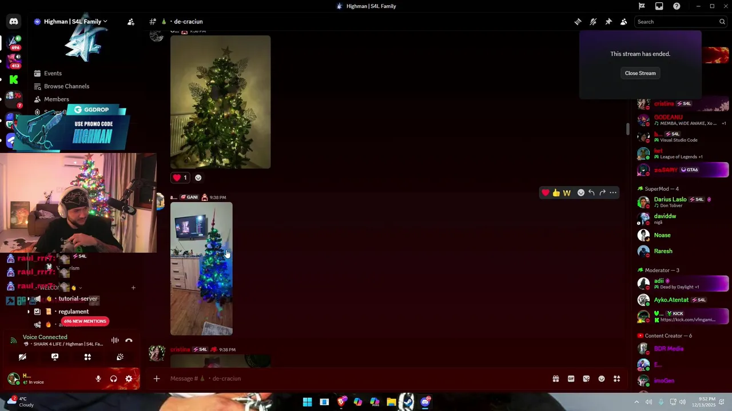Open the Help question mark icon

point(677,6)
